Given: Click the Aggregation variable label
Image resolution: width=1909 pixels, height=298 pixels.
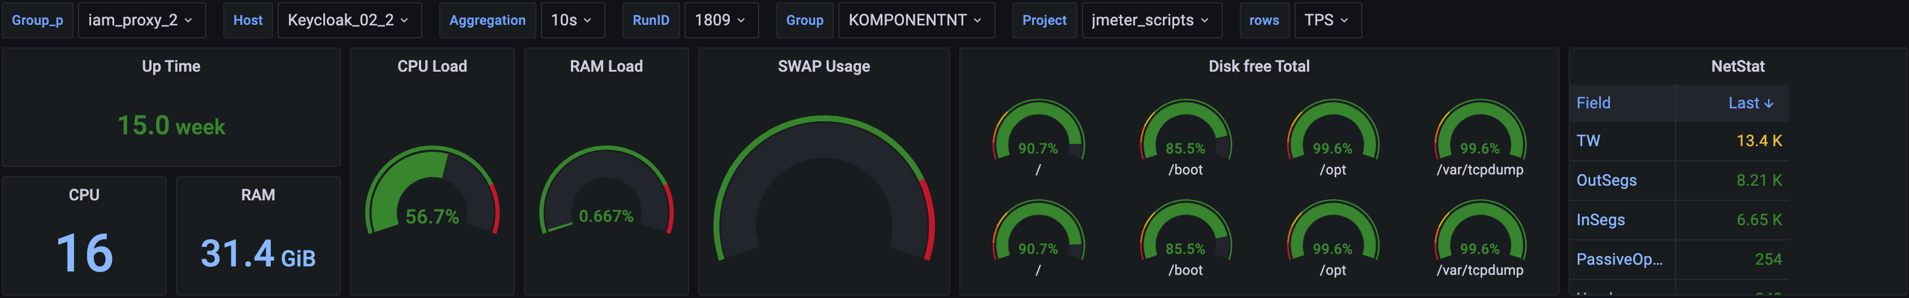Looking at the screenshot, I should tap(487, 20).
